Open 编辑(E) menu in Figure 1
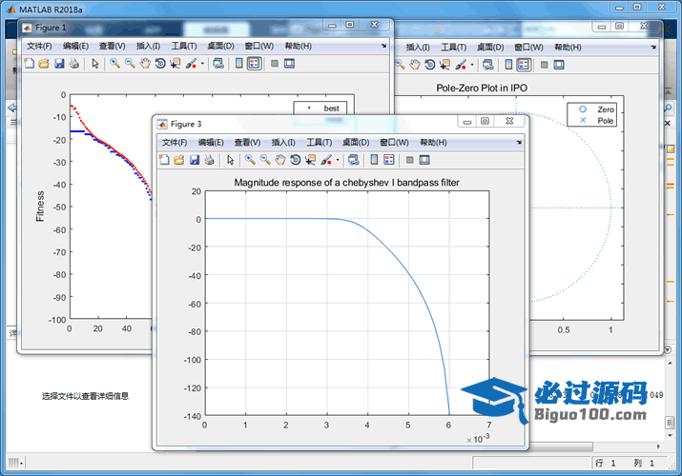 (x=75, y=46)
